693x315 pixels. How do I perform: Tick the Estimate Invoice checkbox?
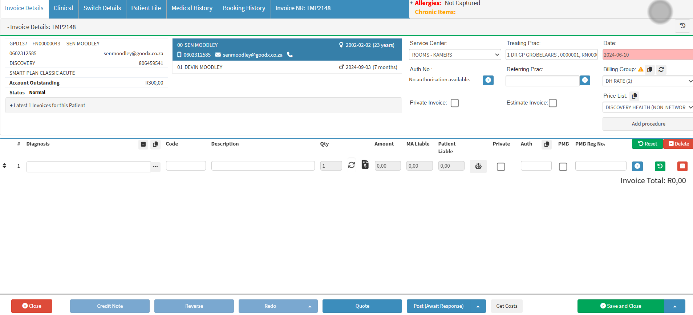[x=553, y=103]
